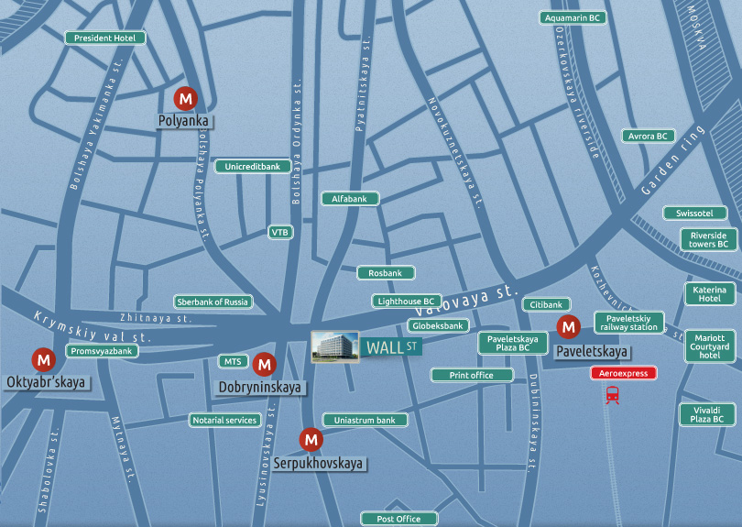Select the Lighthouse BC marker

(407, 302)
